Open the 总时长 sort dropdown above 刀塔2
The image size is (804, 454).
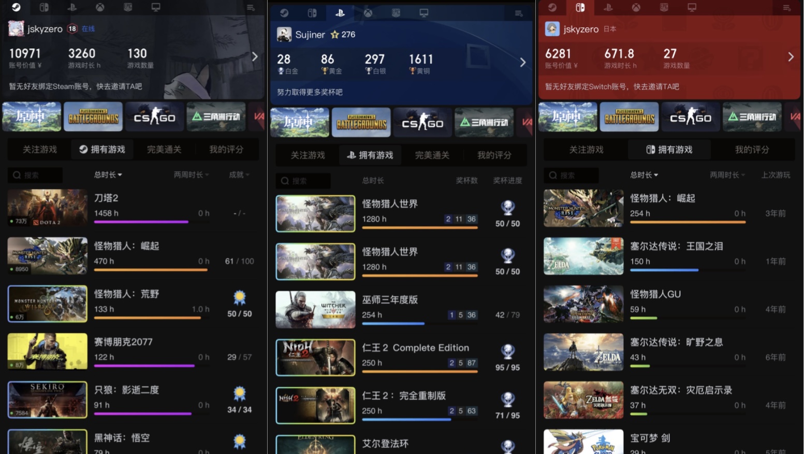pos(108,175)
